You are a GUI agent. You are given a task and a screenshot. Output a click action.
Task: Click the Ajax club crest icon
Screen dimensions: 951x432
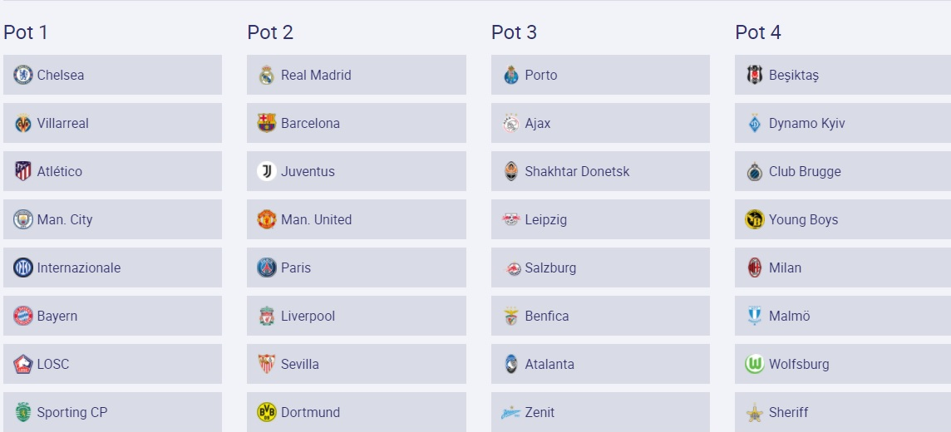click(x=511, y=123)
